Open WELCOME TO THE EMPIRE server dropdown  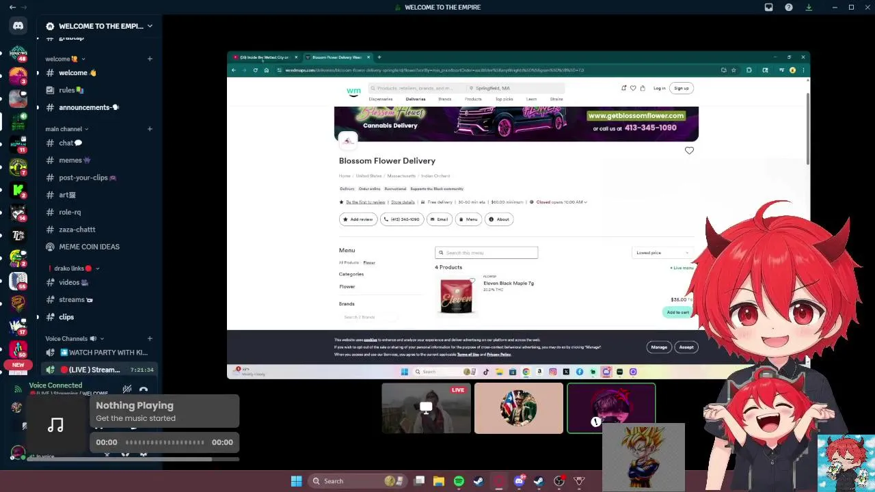coord(150,26)
